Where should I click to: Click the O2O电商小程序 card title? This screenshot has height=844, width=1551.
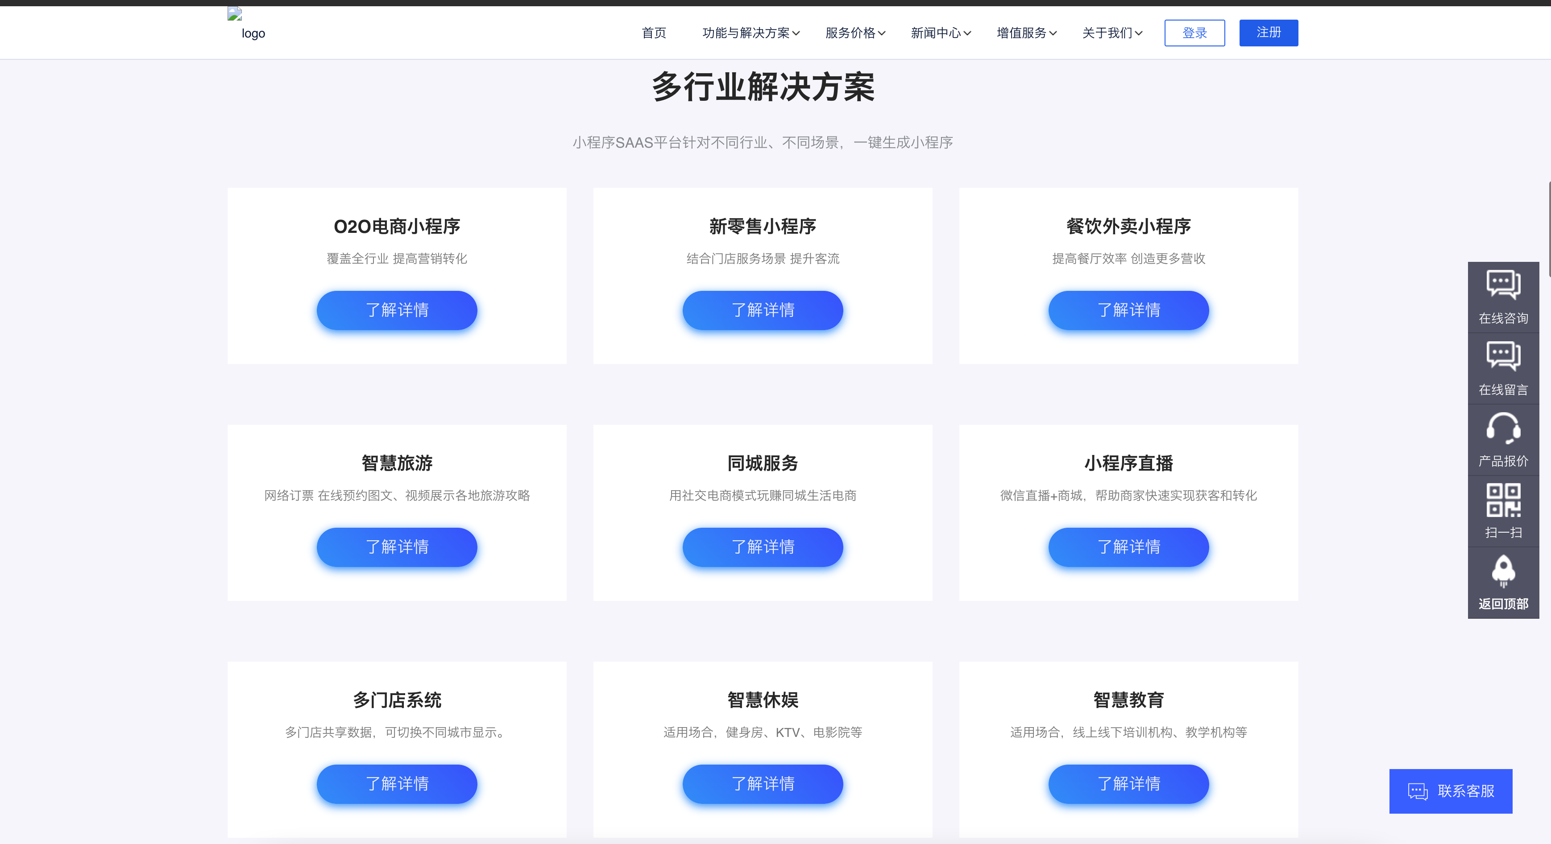coord(397,226)
